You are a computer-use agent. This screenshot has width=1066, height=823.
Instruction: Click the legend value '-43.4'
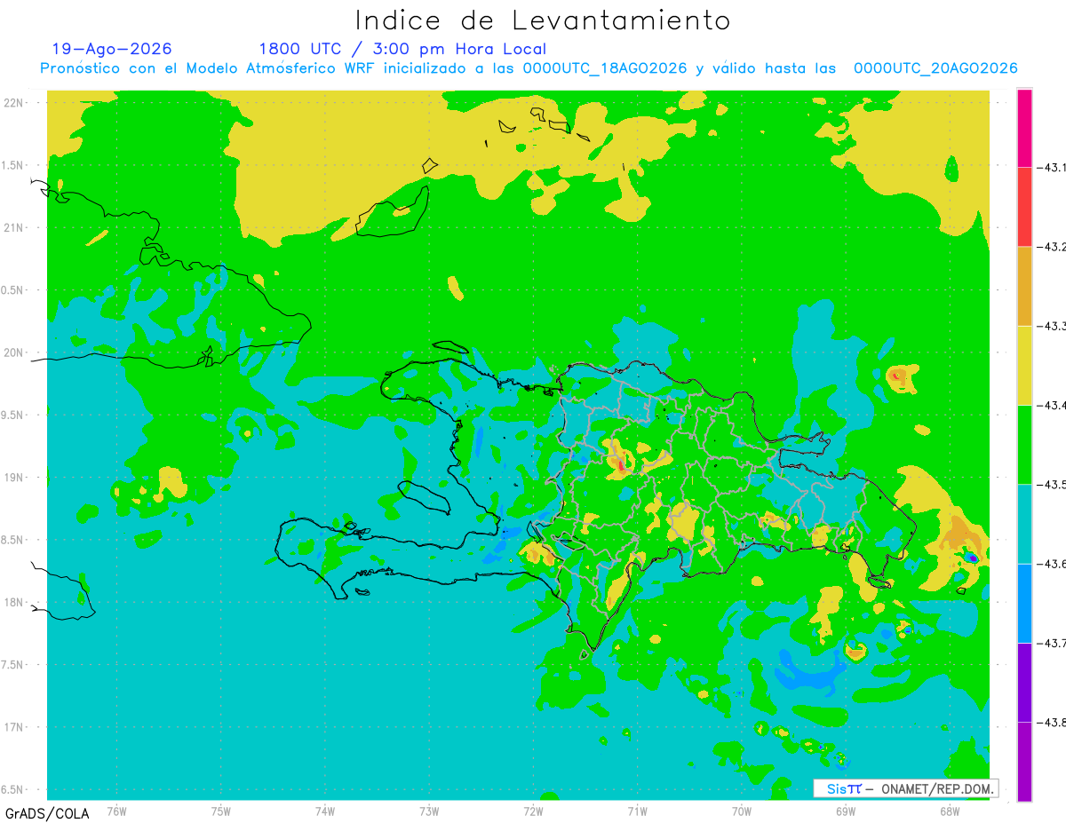1051,405
